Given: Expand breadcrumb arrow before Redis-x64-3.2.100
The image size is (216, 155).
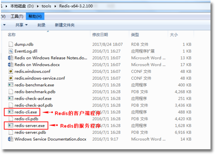Looking at the screenshot, I should [x=55, y=6].
